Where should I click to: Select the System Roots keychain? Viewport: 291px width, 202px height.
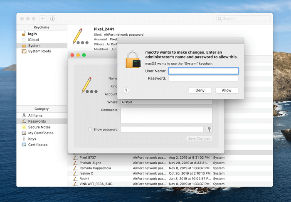click(x=42, y=51)
